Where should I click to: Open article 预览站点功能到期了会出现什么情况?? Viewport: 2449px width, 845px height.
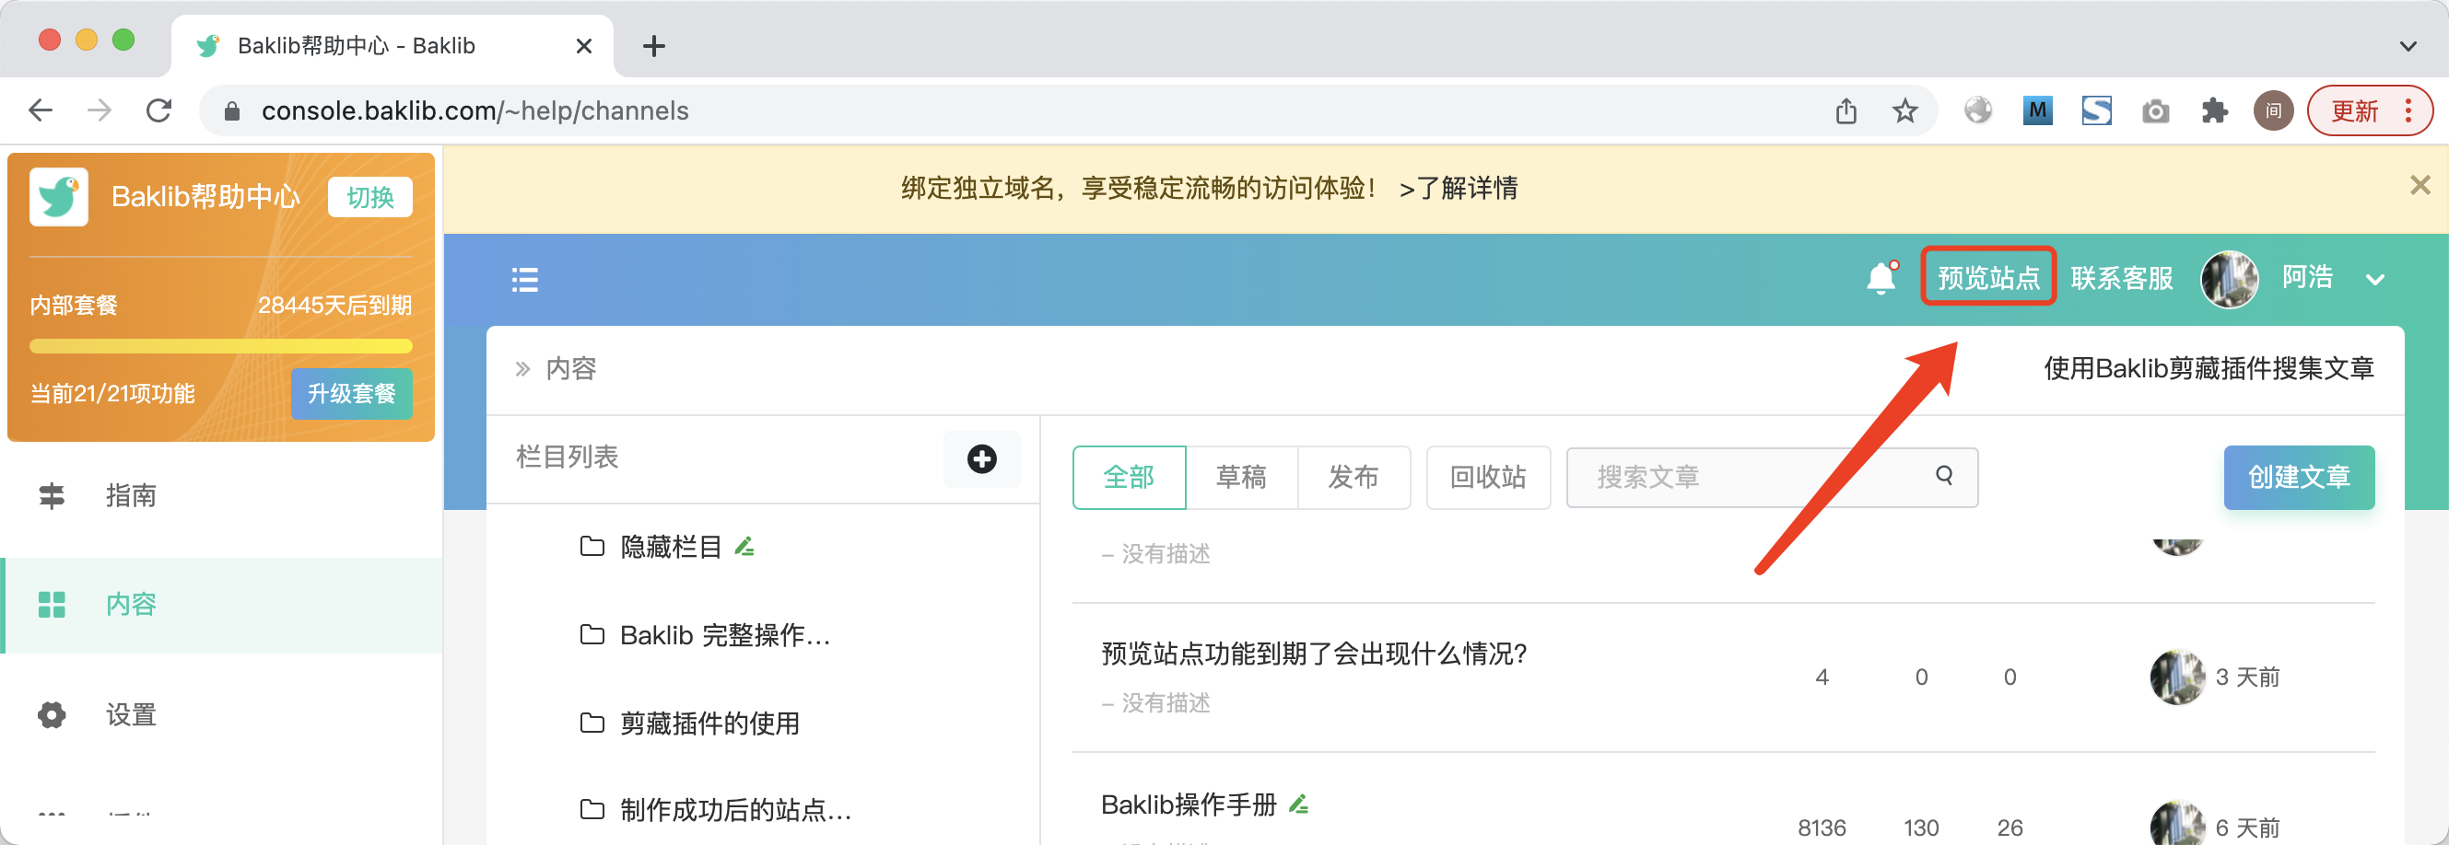pos(1315,654)
